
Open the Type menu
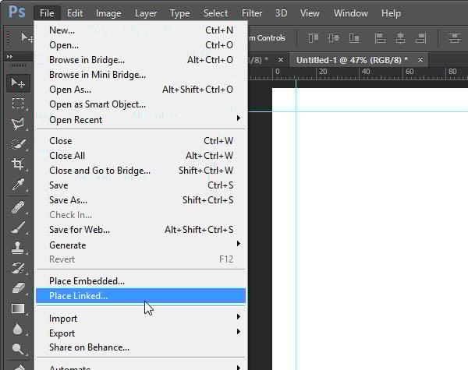point(179,13)
